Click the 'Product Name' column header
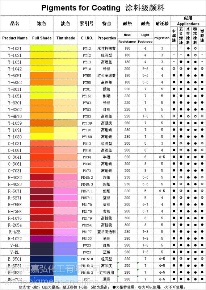This screenshot has width=206, height=290. click(15, 38)
